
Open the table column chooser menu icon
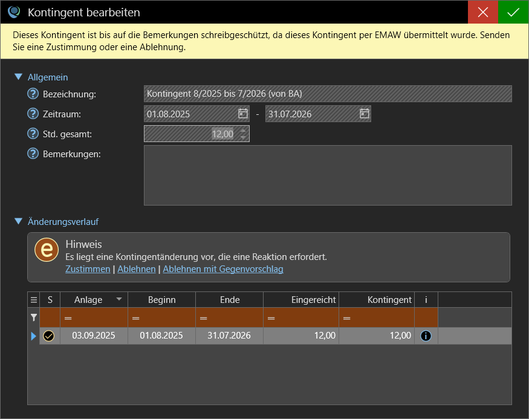pos(34,299)
